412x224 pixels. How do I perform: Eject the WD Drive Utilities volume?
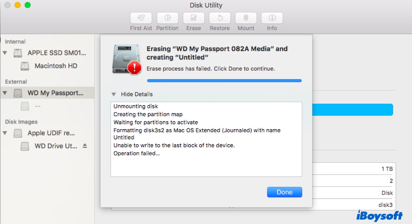coord(85,146)
